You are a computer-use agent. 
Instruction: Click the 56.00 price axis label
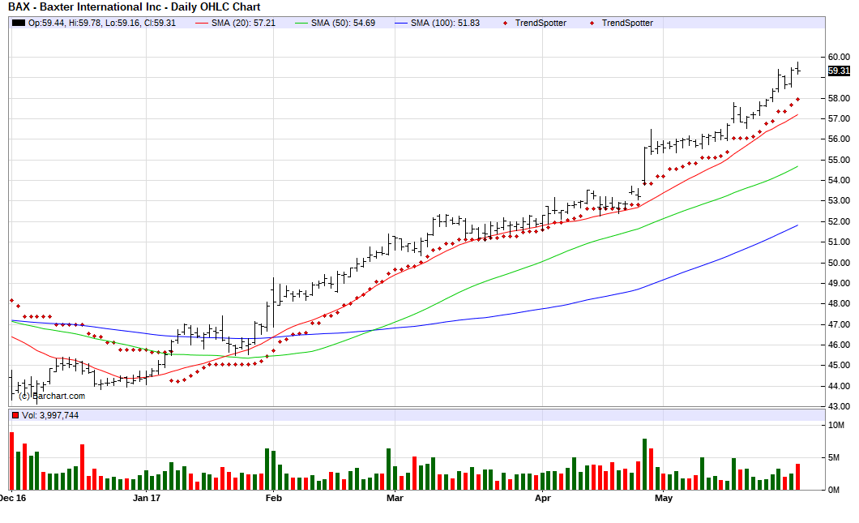839,139
